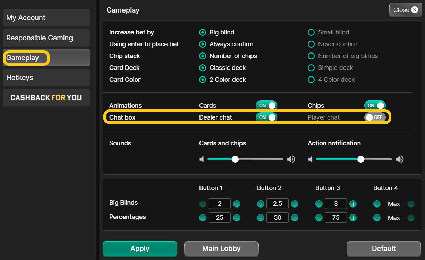Open the My Account section
The image size is (425, 260).
[x=46, y=18]
